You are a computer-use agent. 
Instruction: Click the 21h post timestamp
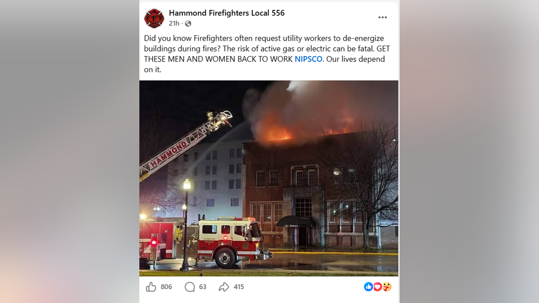pos(174,23)
